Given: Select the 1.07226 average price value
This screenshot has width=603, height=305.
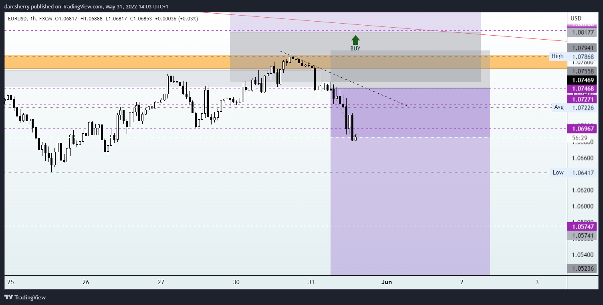Looking at the screenshot, I should coord(583,108).
